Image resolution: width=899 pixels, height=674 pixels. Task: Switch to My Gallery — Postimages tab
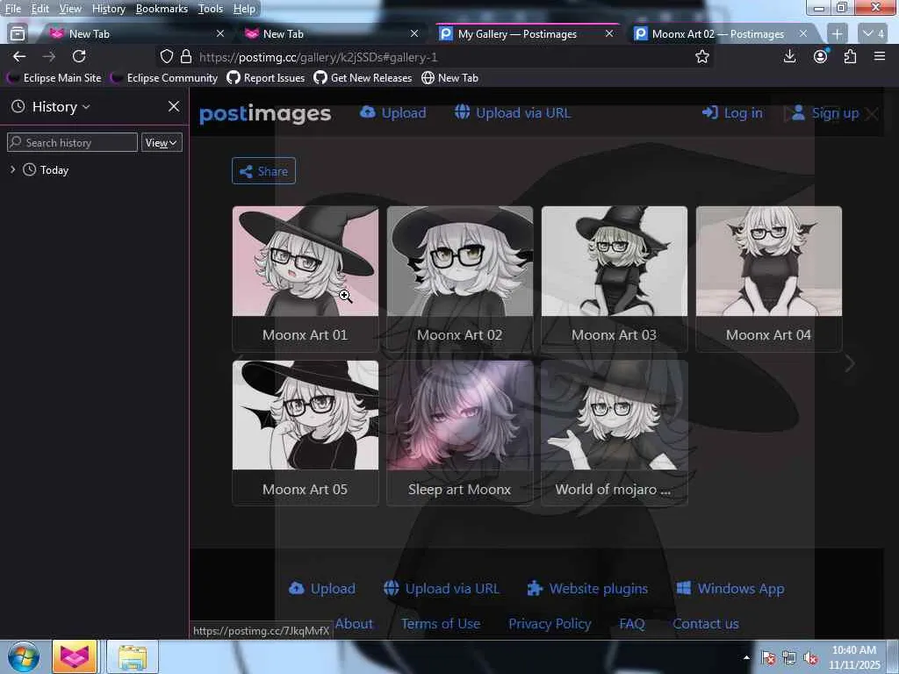[519, 34]
